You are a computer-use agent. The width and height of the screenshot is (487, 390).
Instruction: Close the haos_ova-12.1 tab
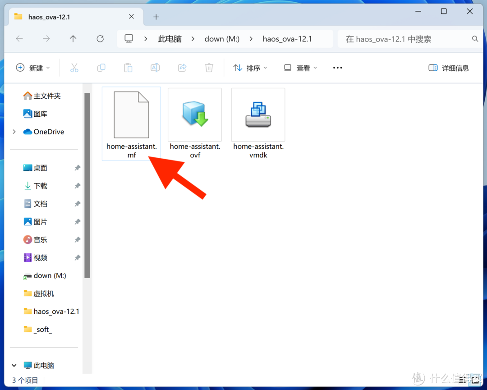tap(131, 17)
